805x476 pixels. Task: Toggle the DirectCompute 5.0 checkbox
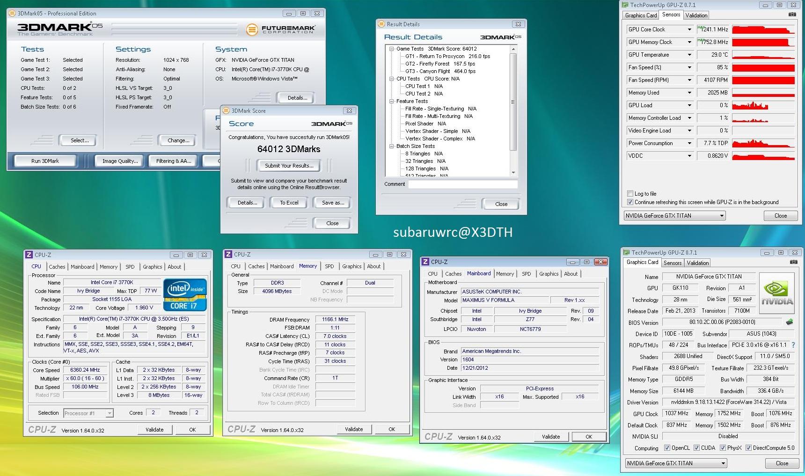[748, 448]
